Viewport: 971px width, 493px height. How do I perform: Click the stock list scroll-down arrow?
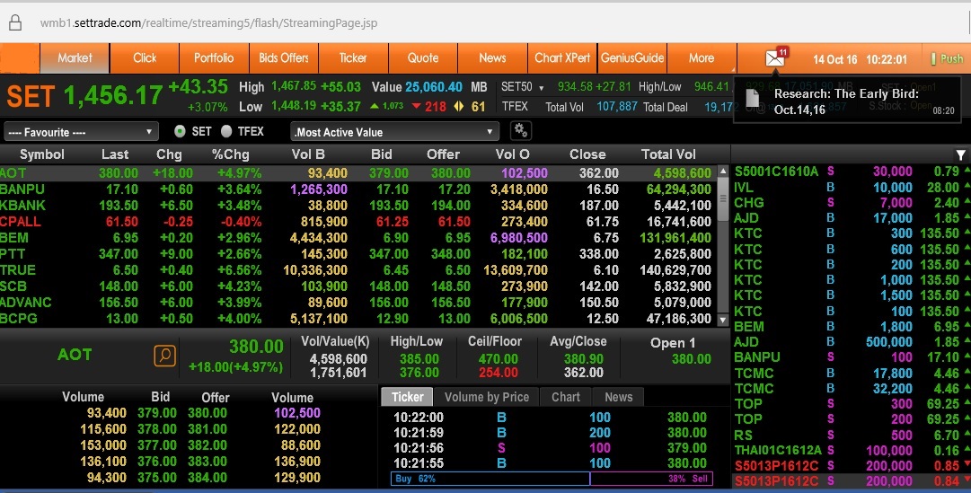pyautogui.click(x=723, y=320)
